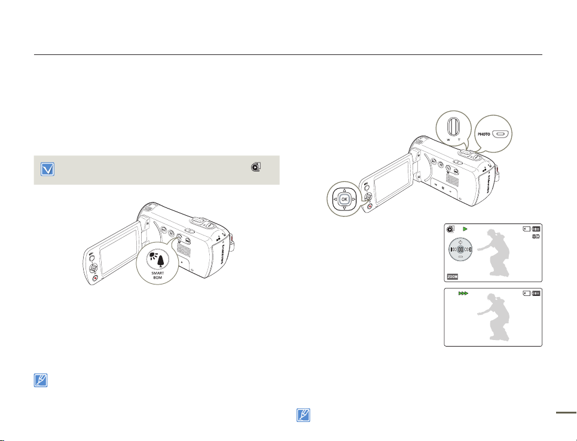The height and width of the screenshot is (441, 577).
Task: Click the memory card icon on the second screen
Action: (527, 293)
